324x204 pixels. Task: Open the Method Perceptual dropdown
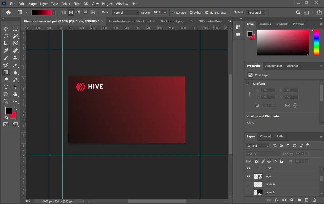click(255, 12)
